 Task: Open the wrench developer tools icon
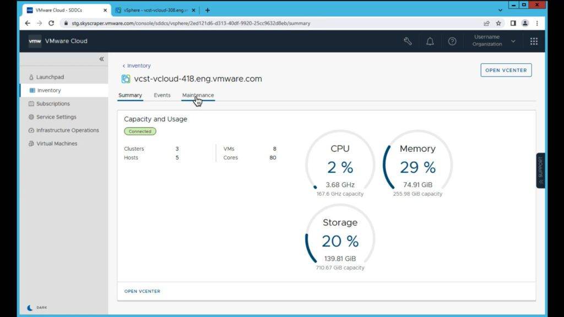[408, 41]
